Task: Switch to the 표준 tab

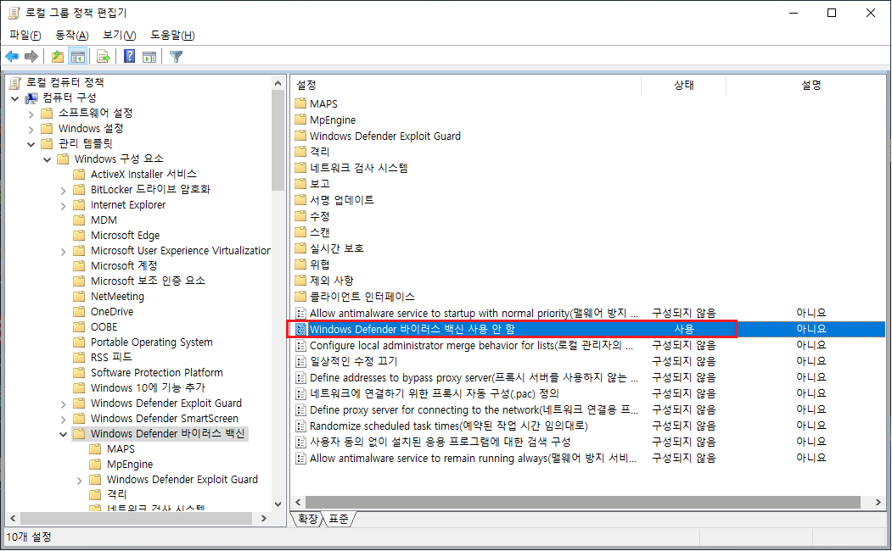Action: (x=339, y=519)
